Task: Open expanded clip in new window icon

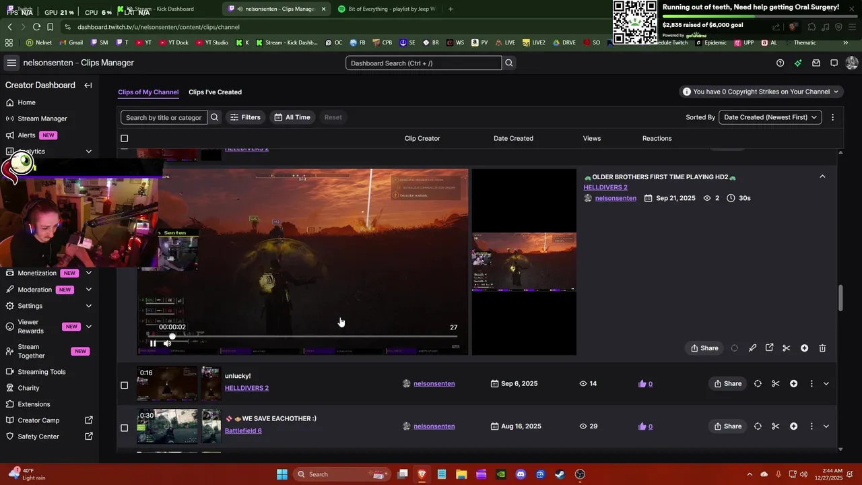Action: click(769, 348)
